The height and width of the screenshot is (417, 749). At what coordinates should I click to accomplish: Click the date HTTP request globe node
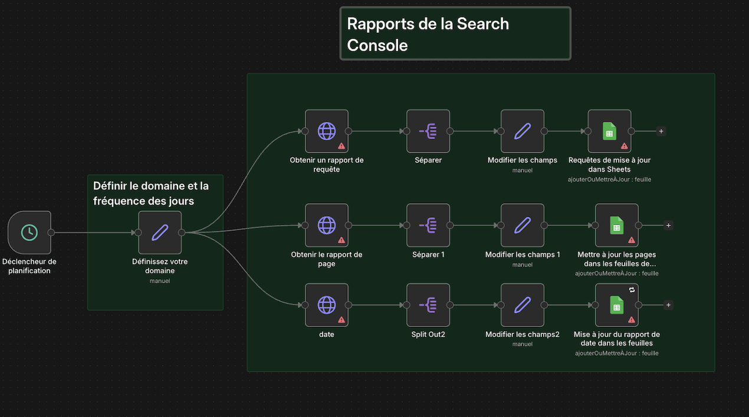(326, 305)
